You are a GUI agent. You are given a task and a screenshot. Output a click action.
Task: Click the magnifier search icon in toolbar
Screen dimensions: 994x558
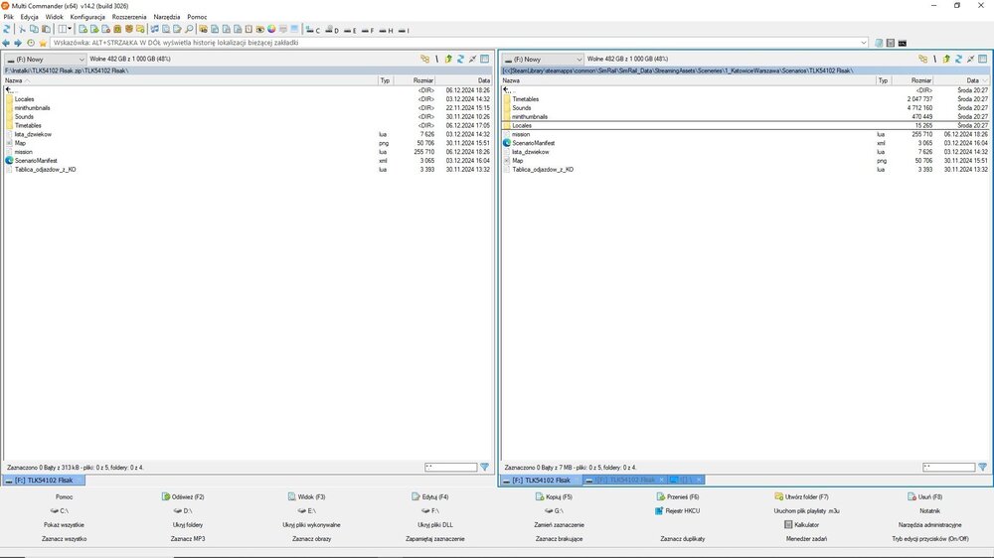pos(190,29)
